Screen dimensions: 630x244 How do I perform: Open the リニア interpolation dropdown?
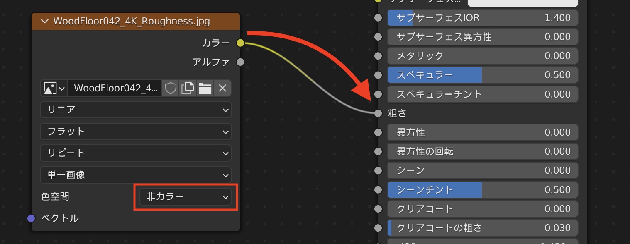click(x=136, y=110)
